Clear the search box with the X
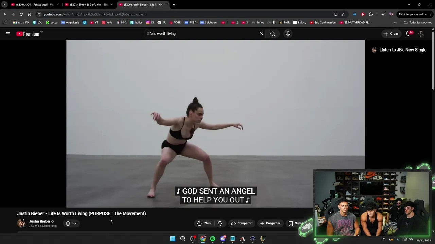Screen dimensions: 435x244 tap(262, 34)
